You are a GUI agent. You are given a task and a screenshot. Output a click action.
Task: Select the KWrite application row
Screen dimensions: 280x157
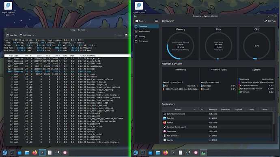217,140
